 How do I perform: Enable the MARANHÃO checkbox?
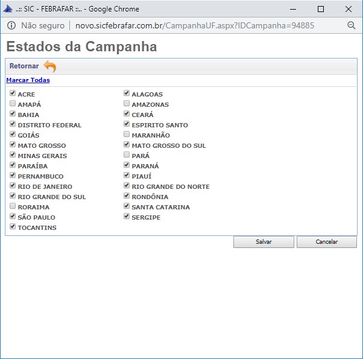[x=127, y=135]
